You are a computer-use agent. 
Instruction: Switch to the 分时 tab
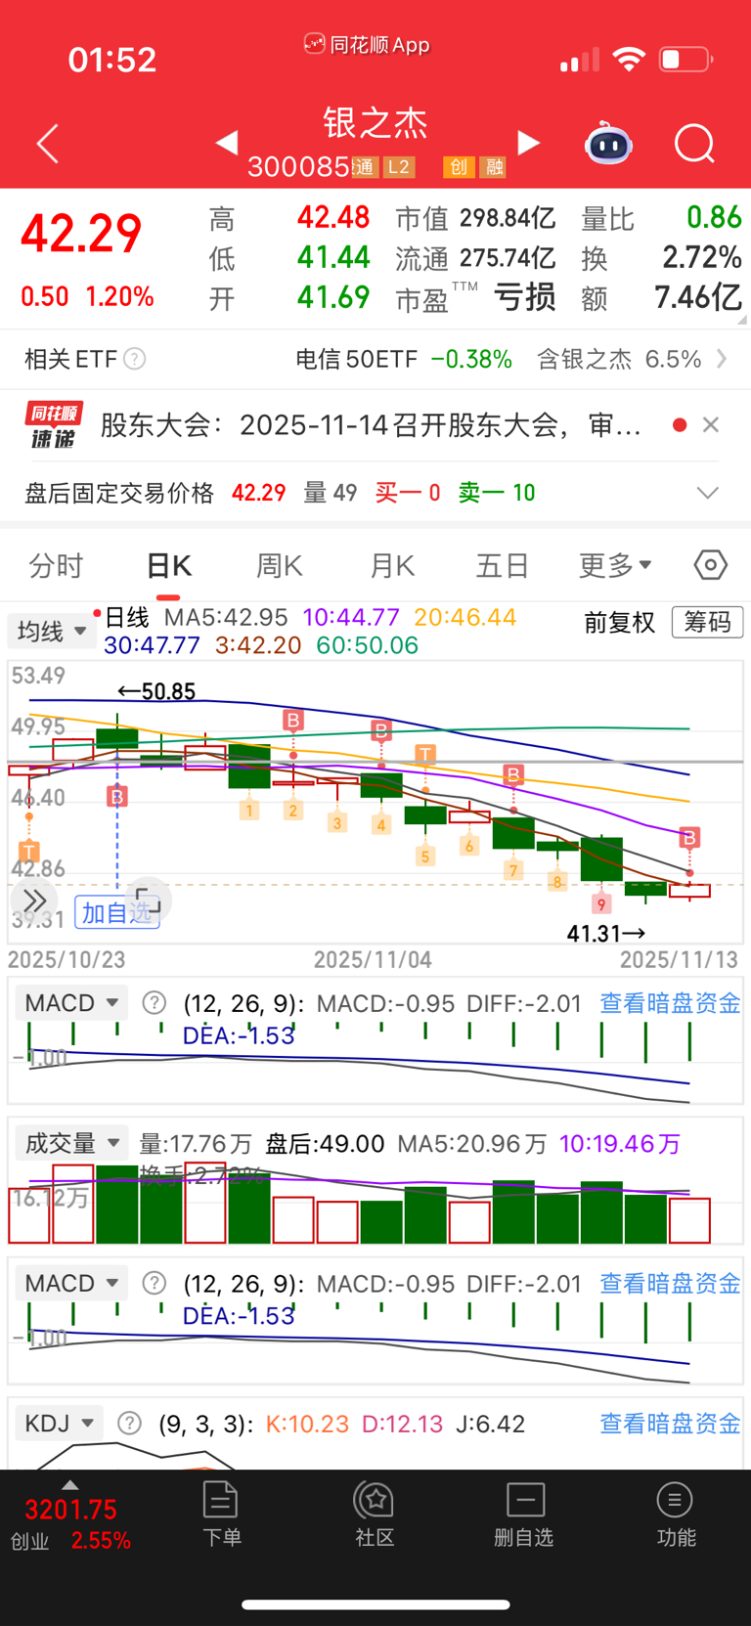[x=56, y=565]
